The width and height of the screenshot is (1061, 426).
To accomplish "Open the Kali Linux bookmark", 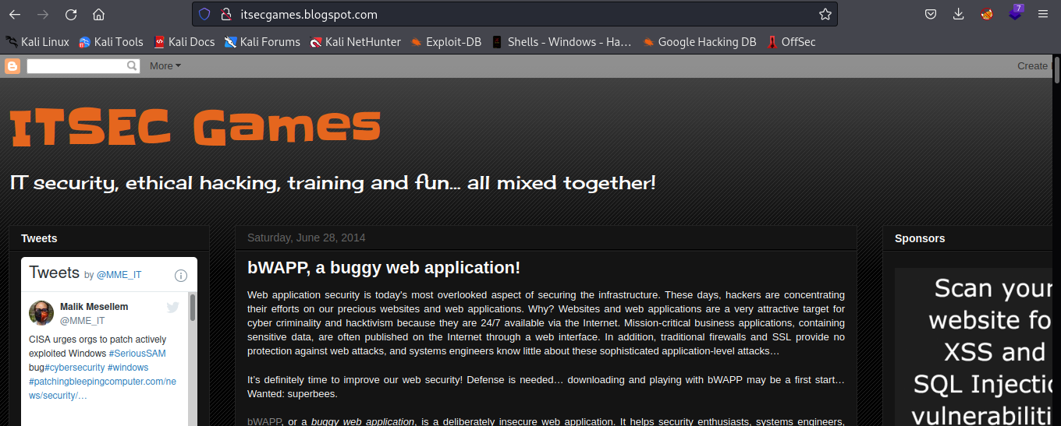I will (37, 42).
